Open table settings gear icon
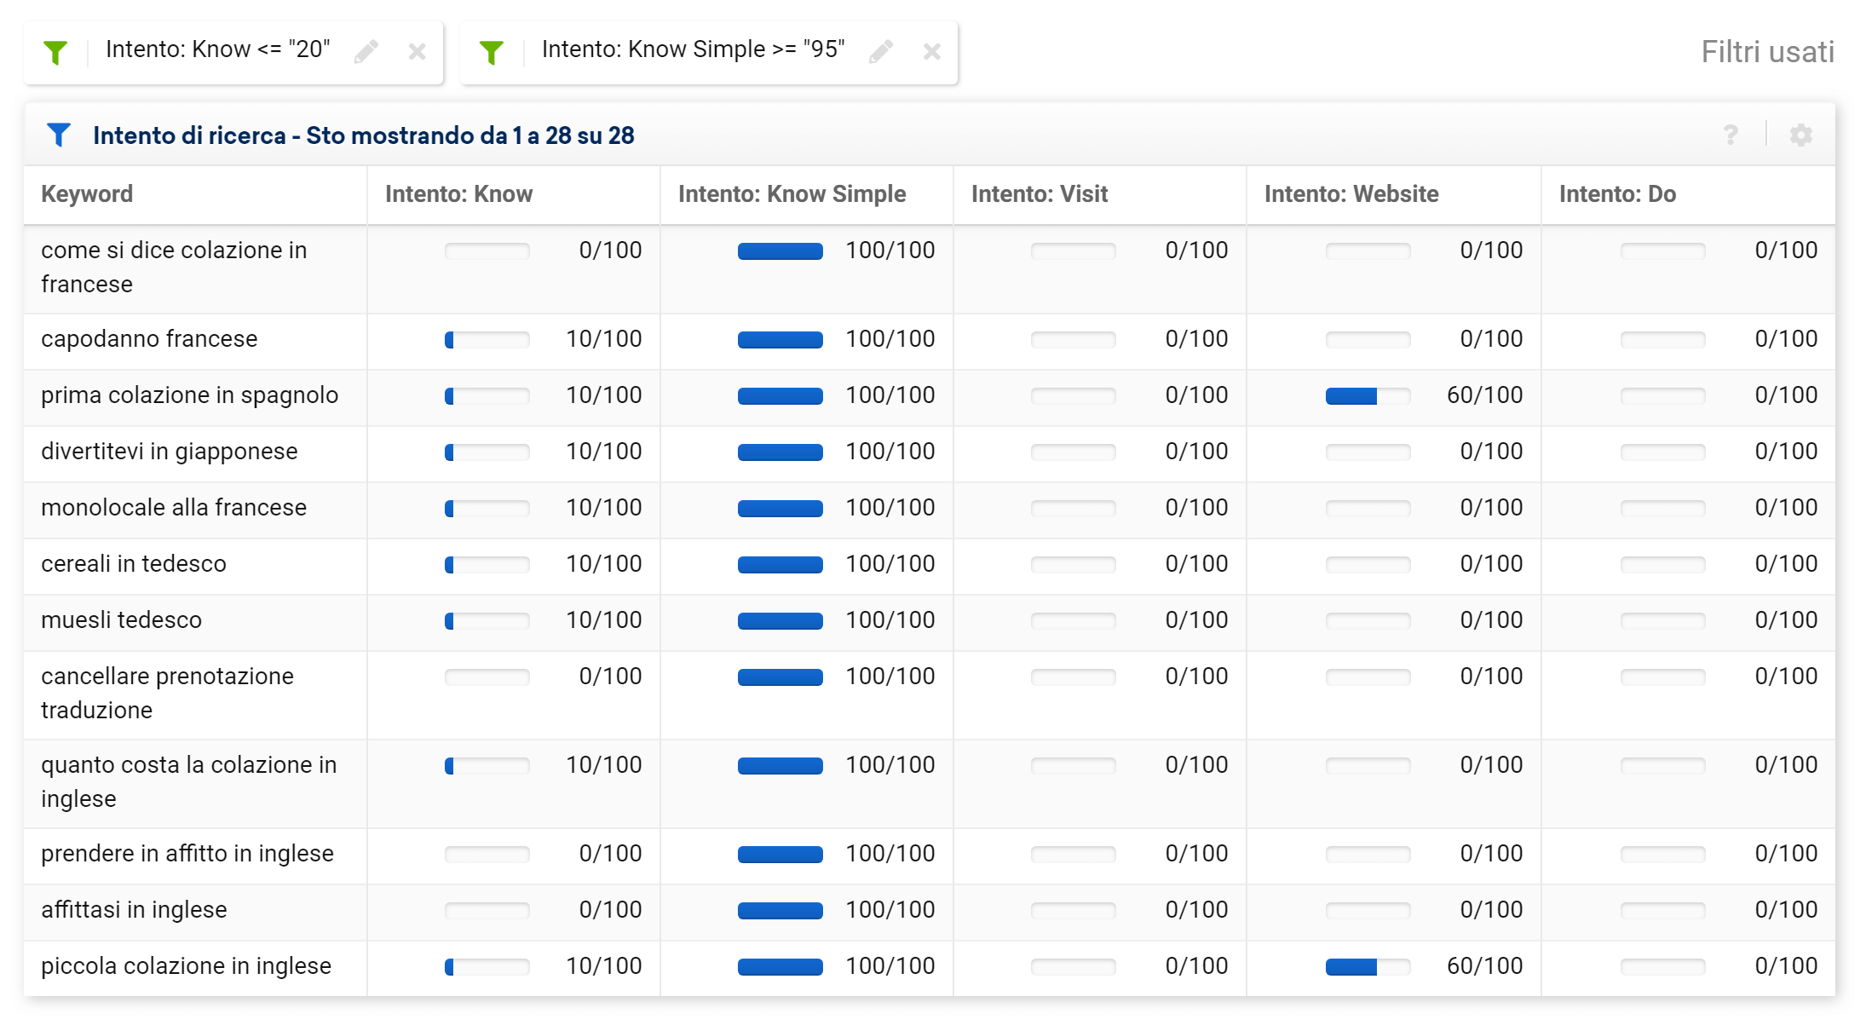 tap(1800, 135)
